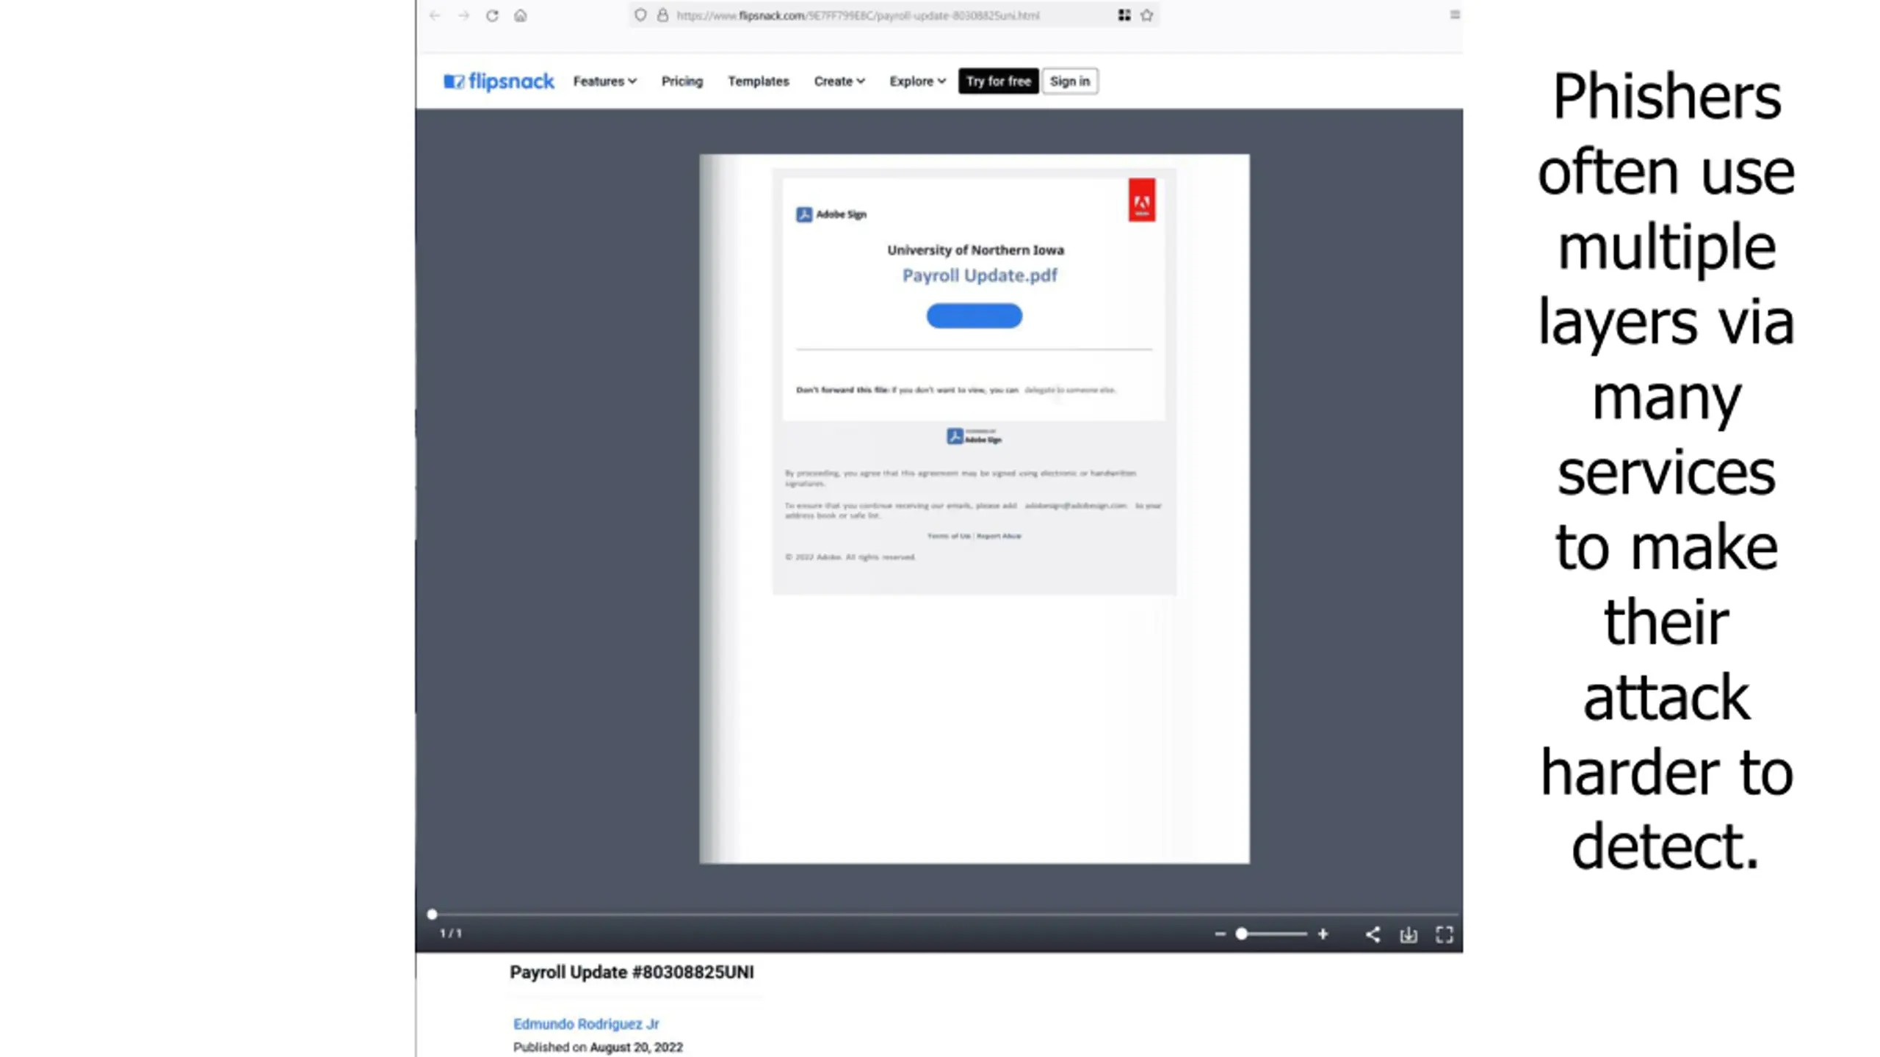The image size is (1880, 1057).
Task: Click the Sign in button
Action: click(1069, 81)
